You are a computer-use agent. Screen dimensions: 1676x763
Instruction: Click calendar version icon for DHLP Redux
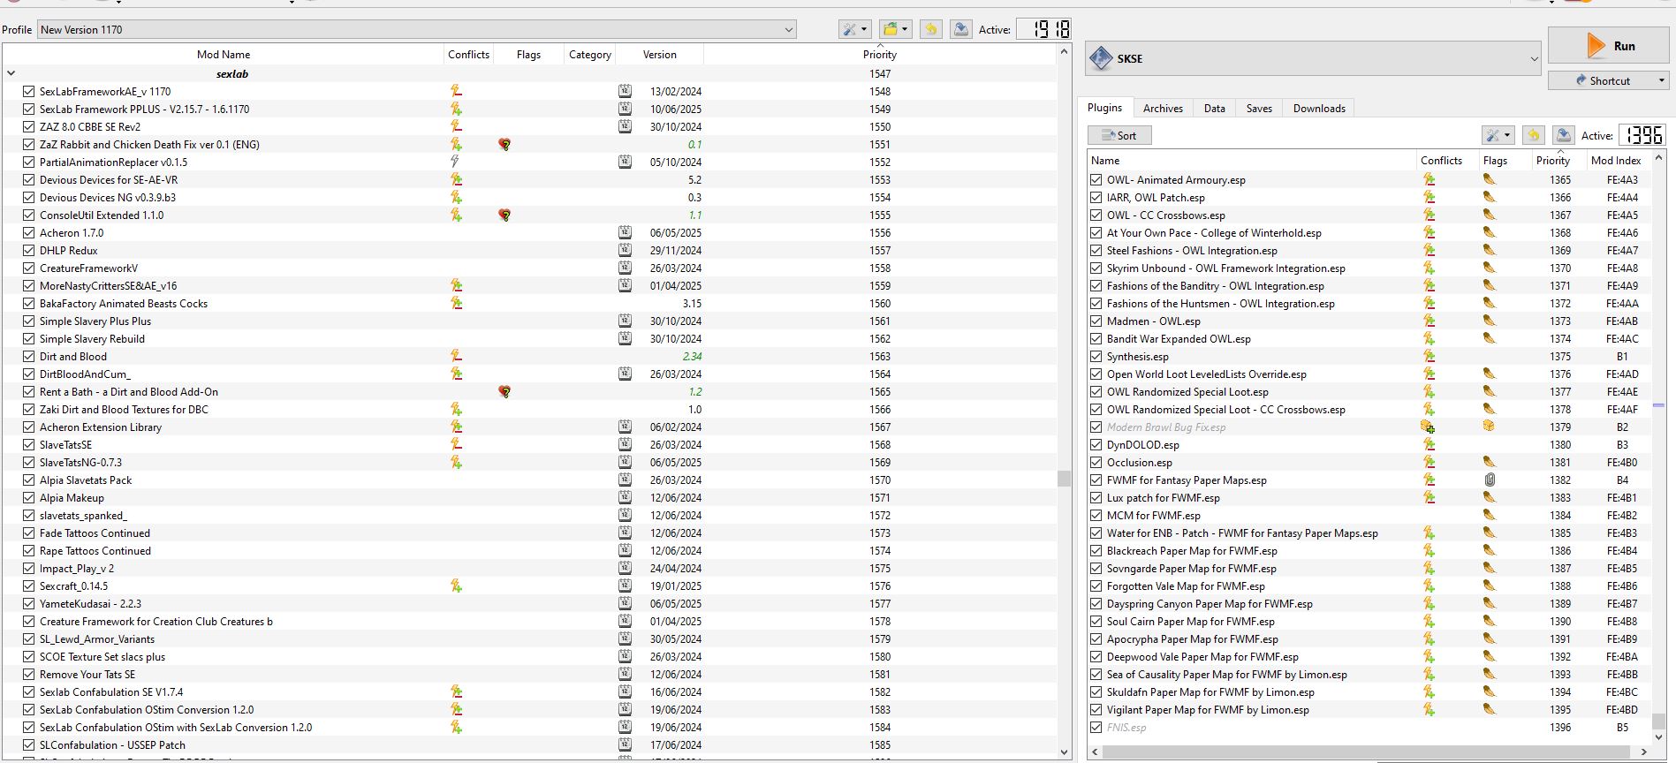point(625,250)
